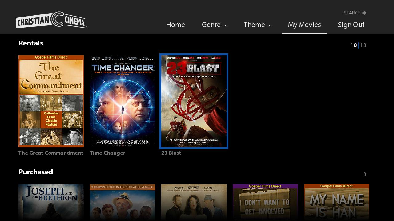394x221 pixels.
Task: Sign Out of the account
Action: click(351, 25)
